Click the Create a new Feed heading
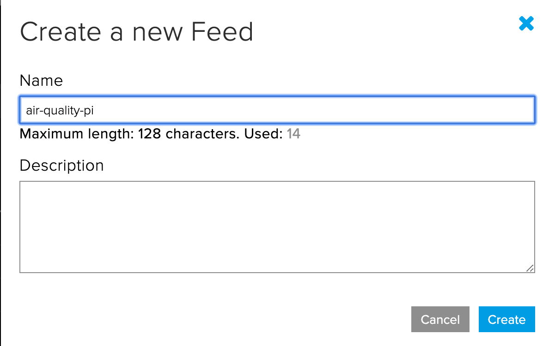549x346 pixels. [137, 32]
